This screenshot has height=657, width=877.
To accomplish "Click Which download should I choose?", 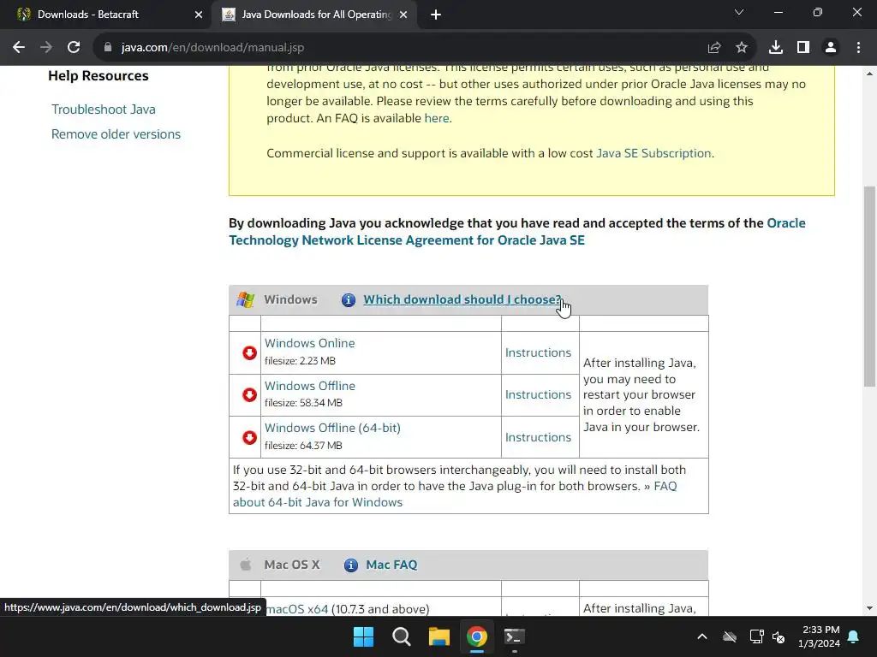I will (x=462, y=299).
